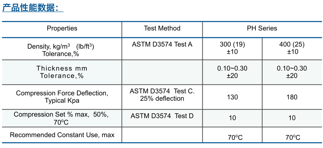Click the PH Series header cell

click(262, 28)
